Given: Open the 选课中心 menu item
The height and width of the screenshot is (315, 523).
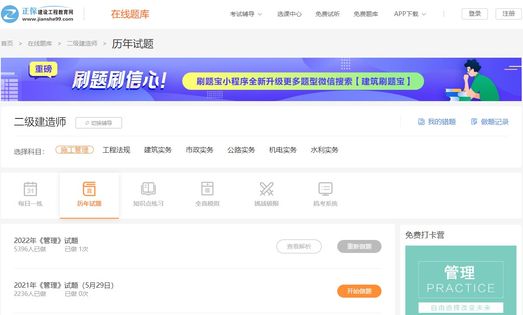Looking at the screenshot, I should 289,13.
